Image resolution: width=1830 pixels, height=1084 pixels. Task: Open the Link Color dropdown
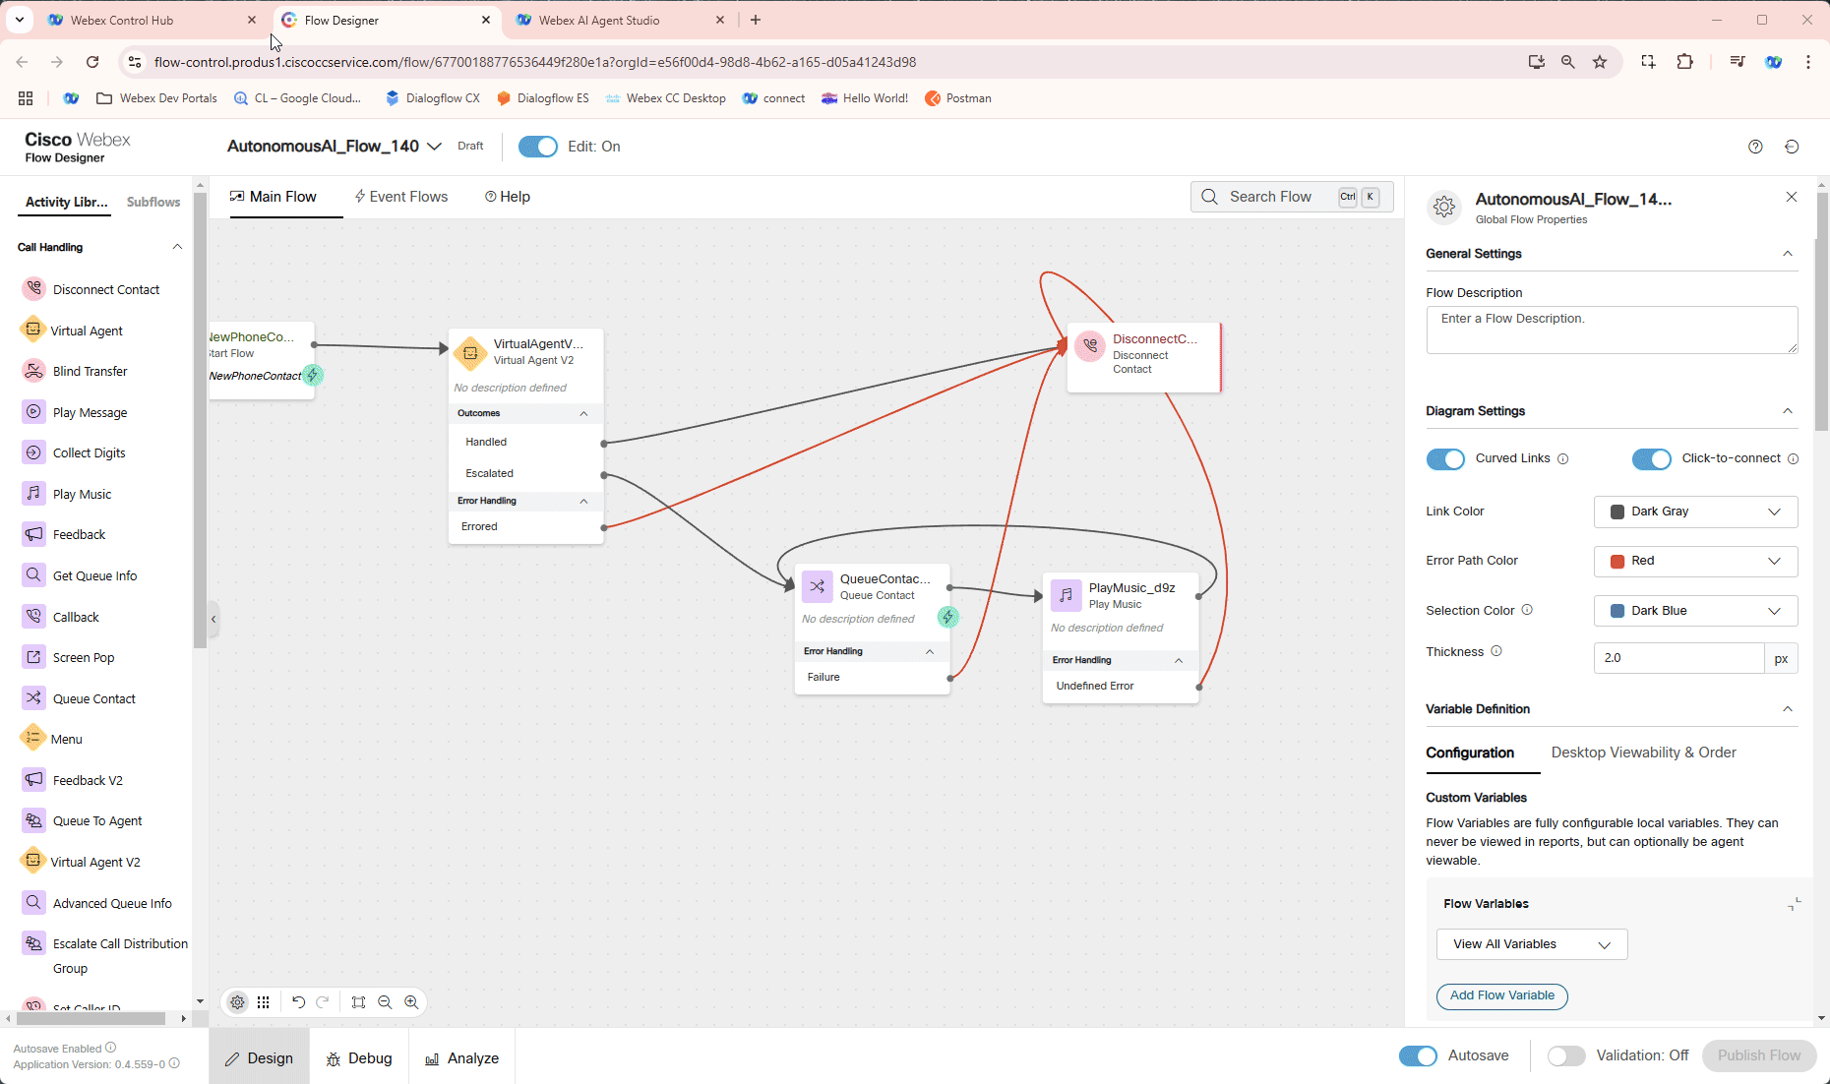(x=1695, y=512)
